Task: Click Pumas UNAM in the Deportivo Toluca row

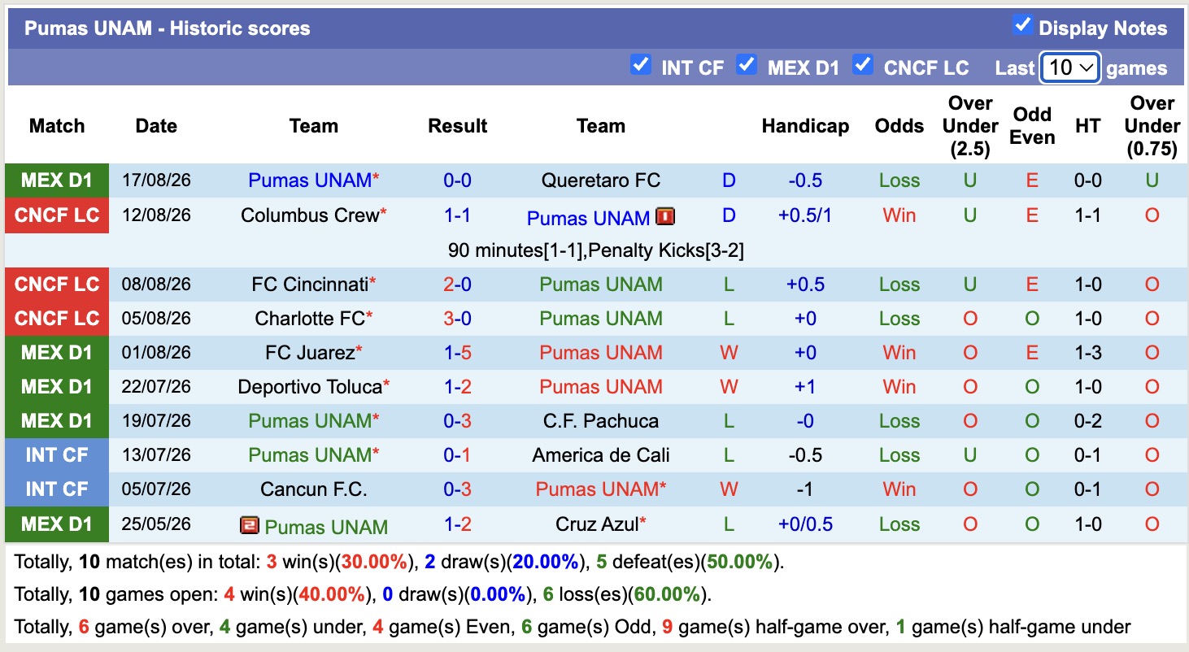Action: [601, 387]
